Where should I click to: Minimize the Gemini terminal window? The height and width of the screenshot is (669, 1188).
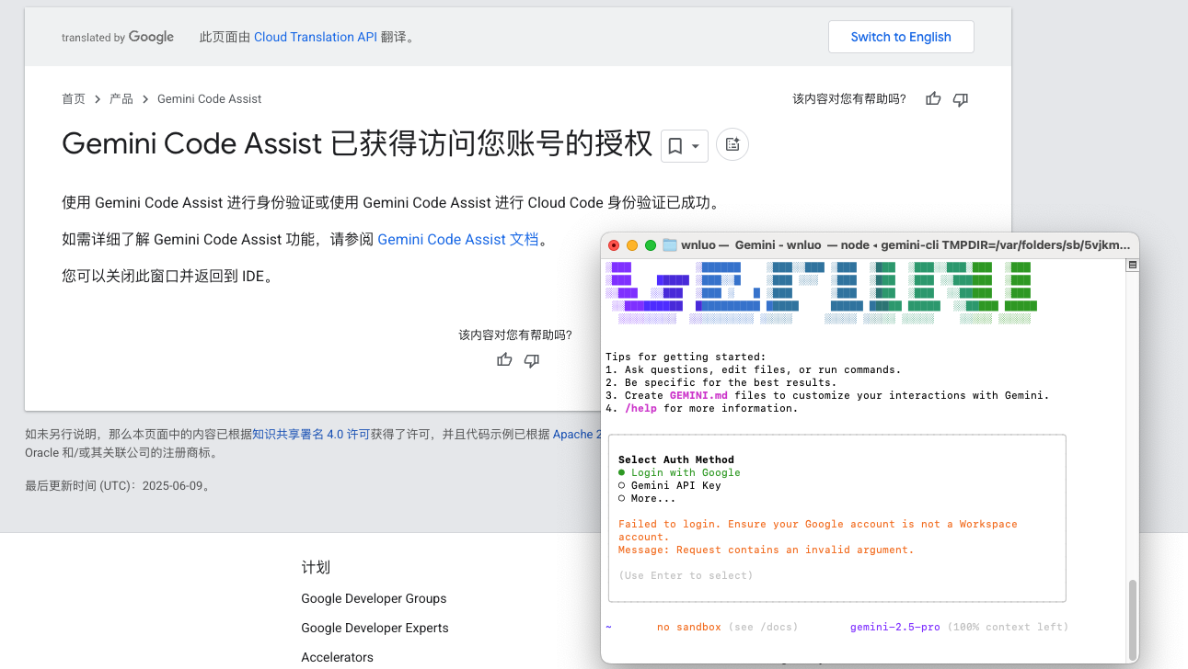click(x=632, y=245)
